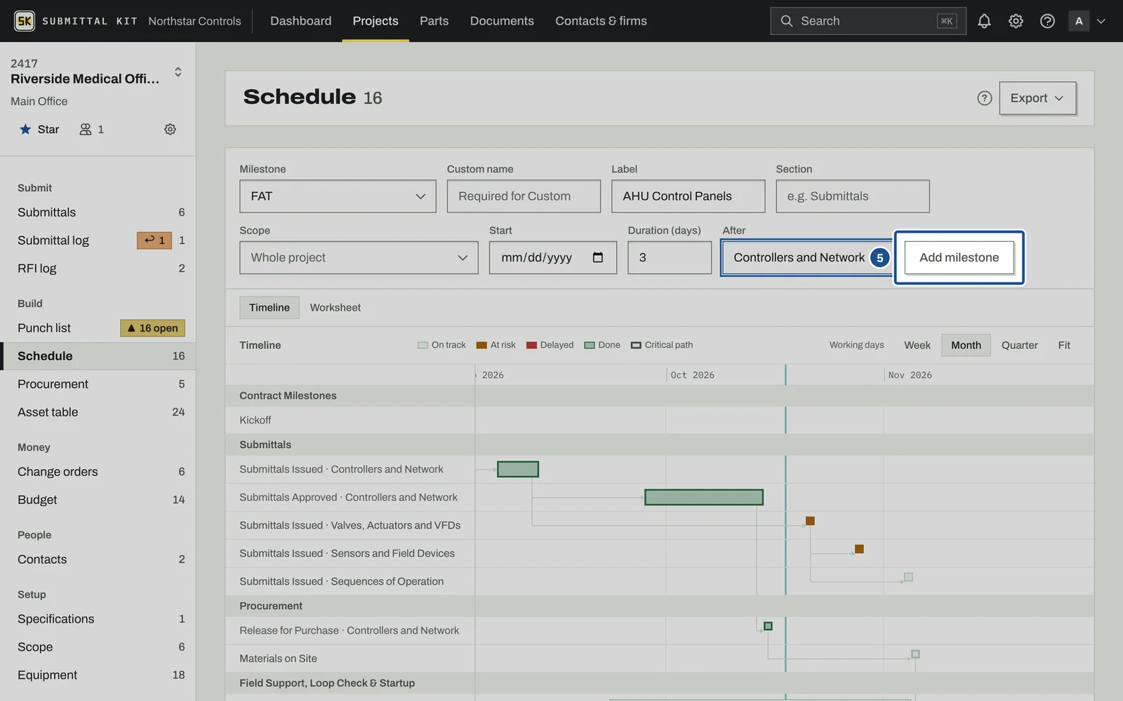The height and width of the screenshot is (701, 1123).
Task: Click the Custom name field
Action: click(524, 196)
